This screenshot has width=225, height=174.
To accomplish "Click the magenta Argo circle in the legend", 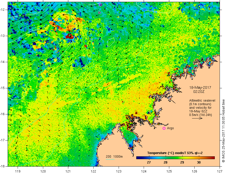I will (164, 128).
